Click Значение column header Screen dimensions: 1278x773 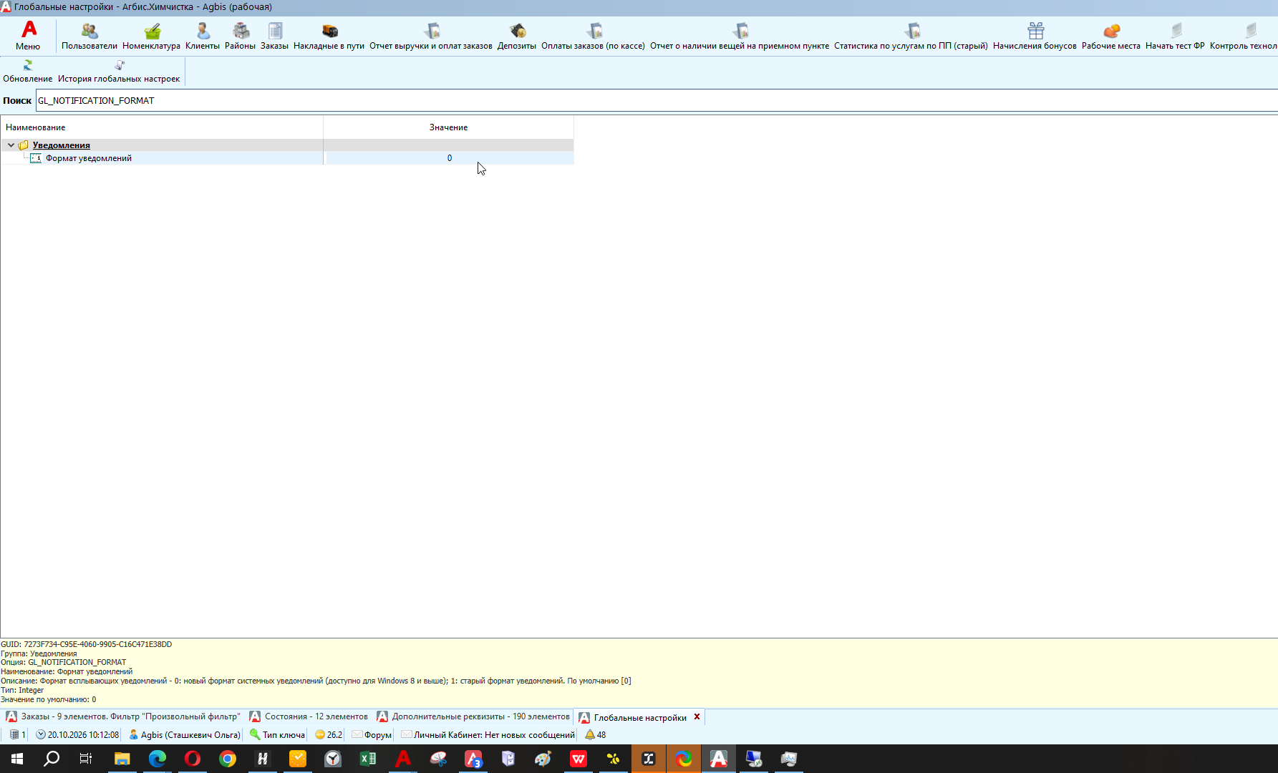click(x=448, y=127)
